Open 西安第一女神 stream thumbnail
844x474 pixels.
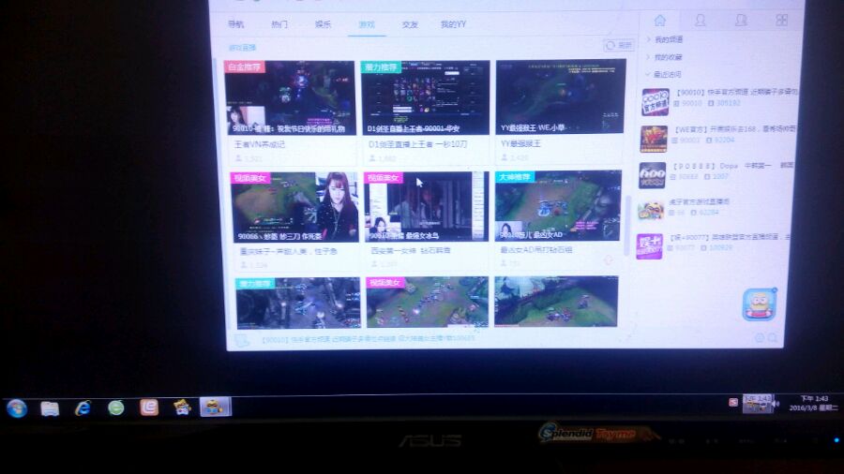click(427, 207)
